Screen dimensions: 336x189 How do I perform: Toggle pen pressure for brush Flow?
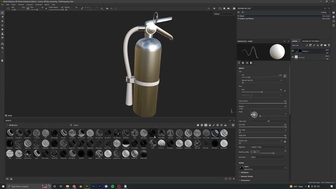tap(285, 91)
